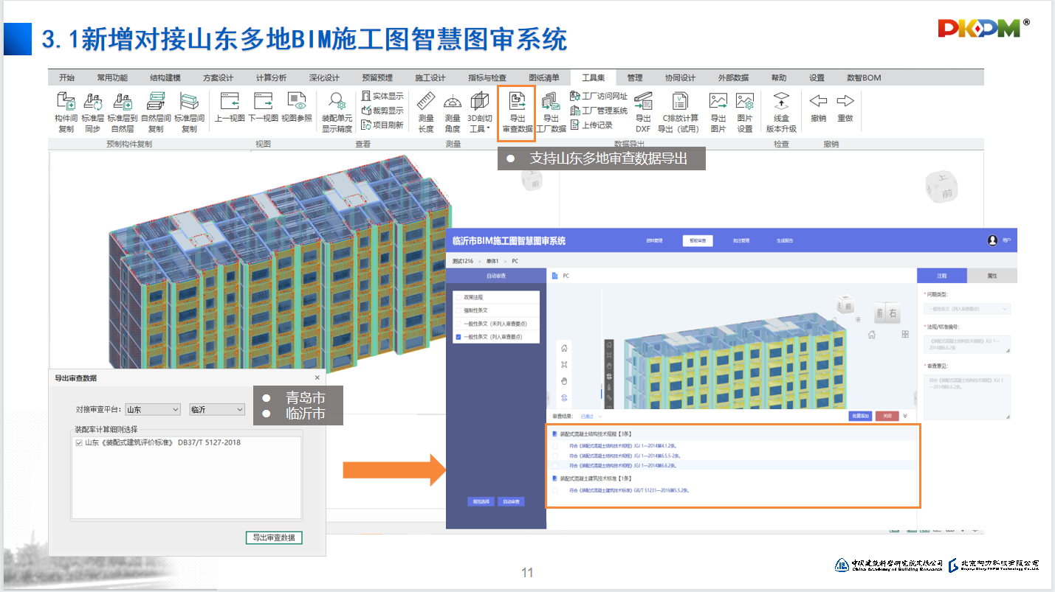Switch to the 属性 tab
1055x592 pixels.
992,276
